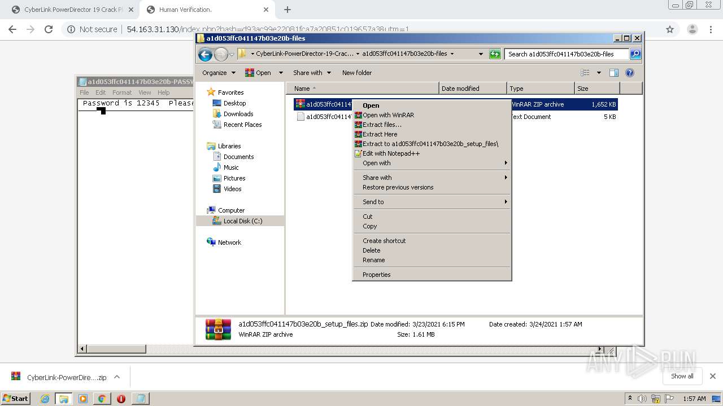Click Chrome icon in taskbar
723x406 pixels.
click(102, 399)
